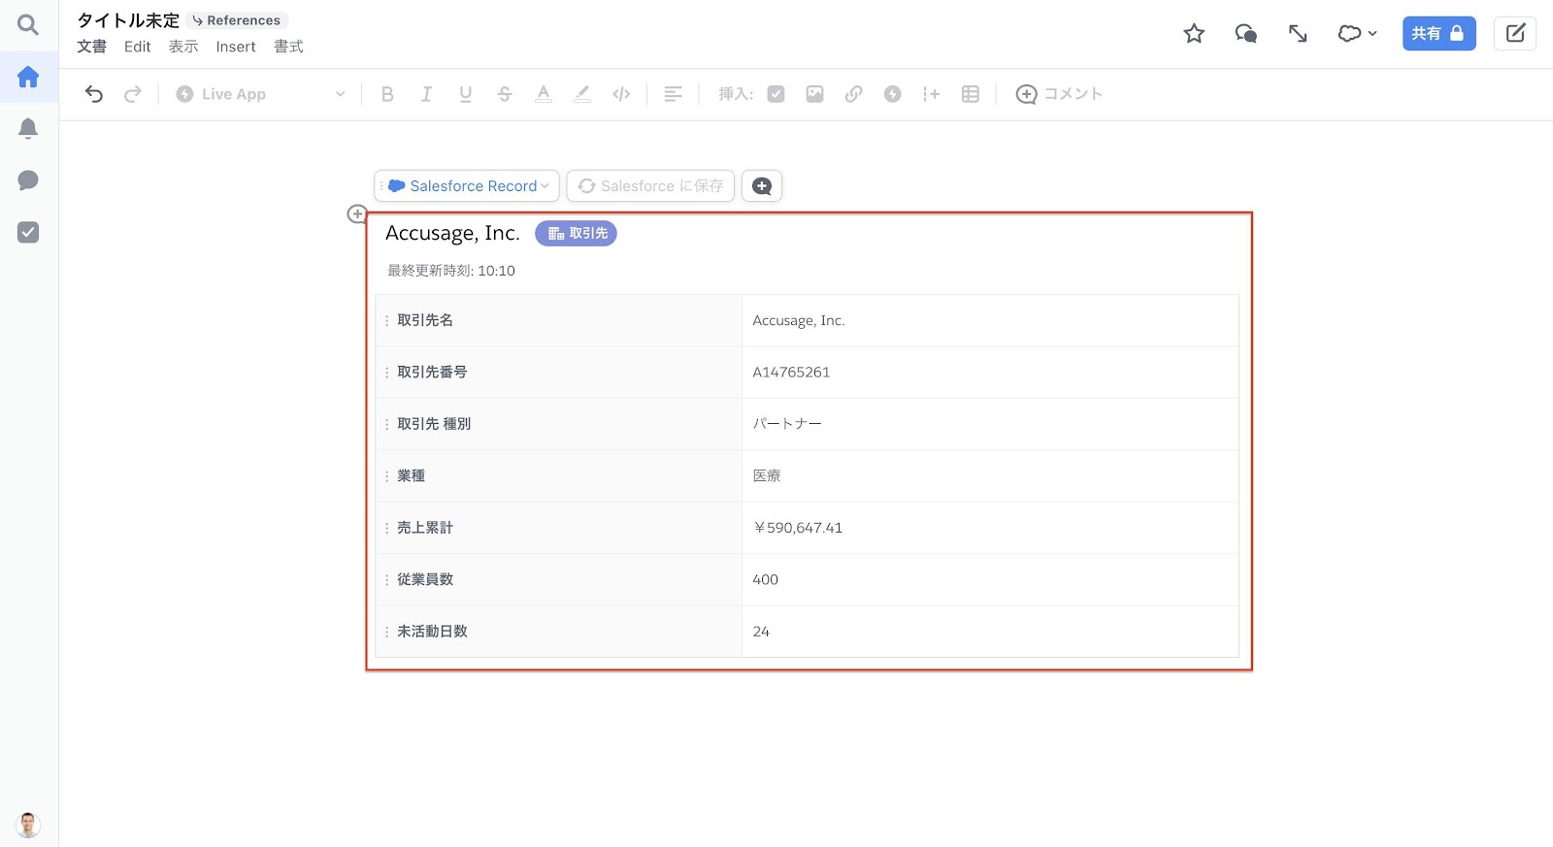Screen dimensions: 1553x847
Task: Open the Live App style dropdown
Action: point(260,94)
